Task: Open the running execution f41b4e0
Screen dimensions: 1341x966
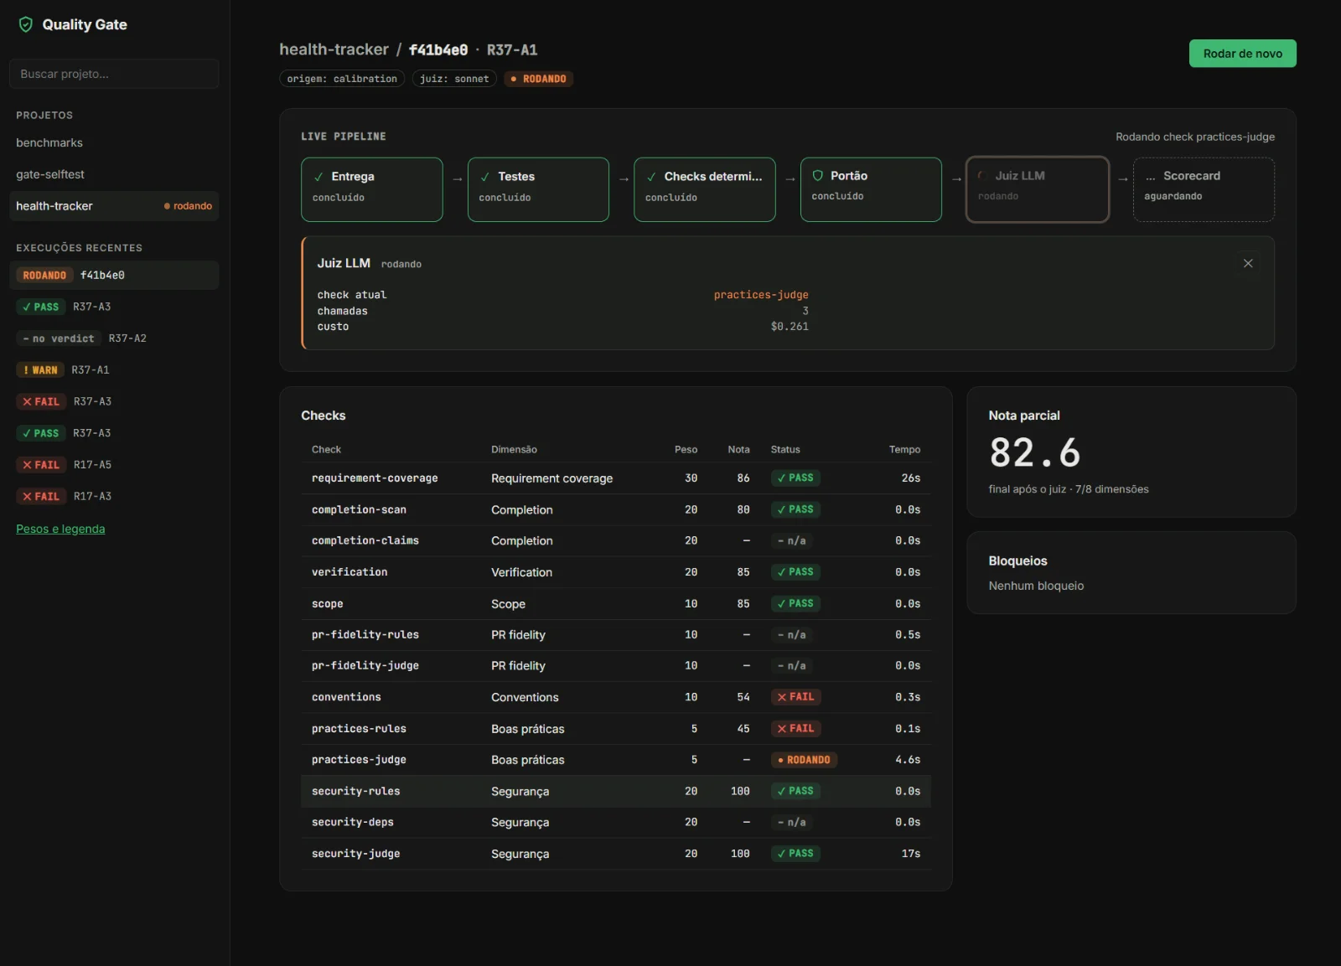Action: pyautogui.click(x=114, y=275)
